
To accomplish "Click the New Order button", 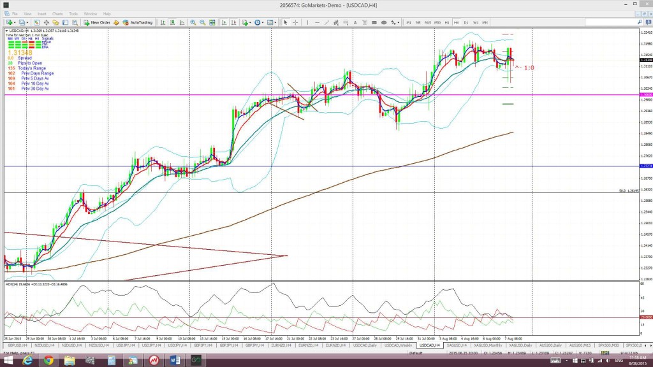I will (x=97, y=22).
